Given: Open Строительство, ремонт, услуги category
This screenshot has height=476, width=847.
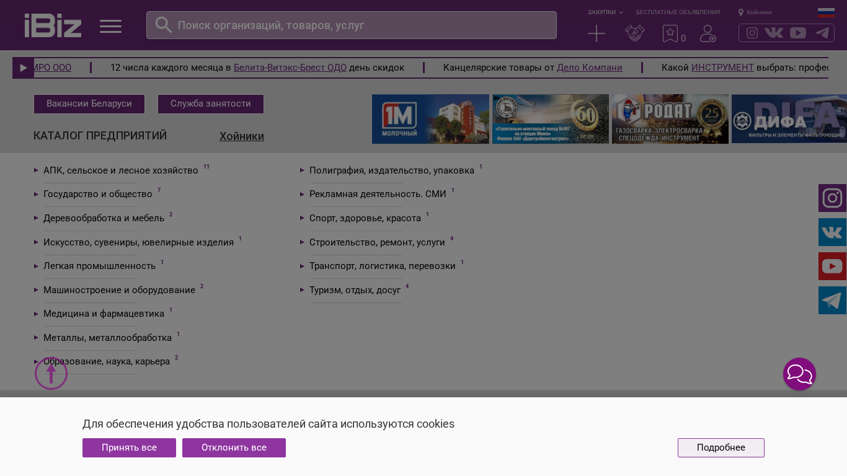Looking at the screenshot, I should pyautogui.click(x=377, y=242).
